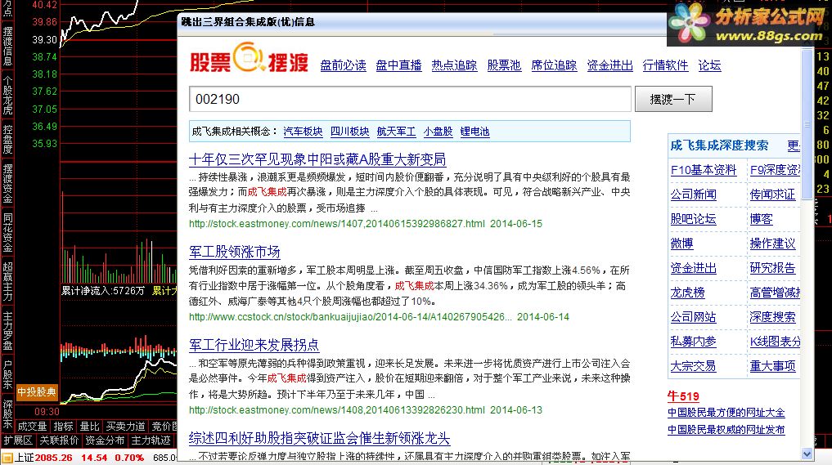The height and width of the screenshot is (465, 832).
Task: Switch to 买卖力道 tab in chart window
Action: (125, 427)
